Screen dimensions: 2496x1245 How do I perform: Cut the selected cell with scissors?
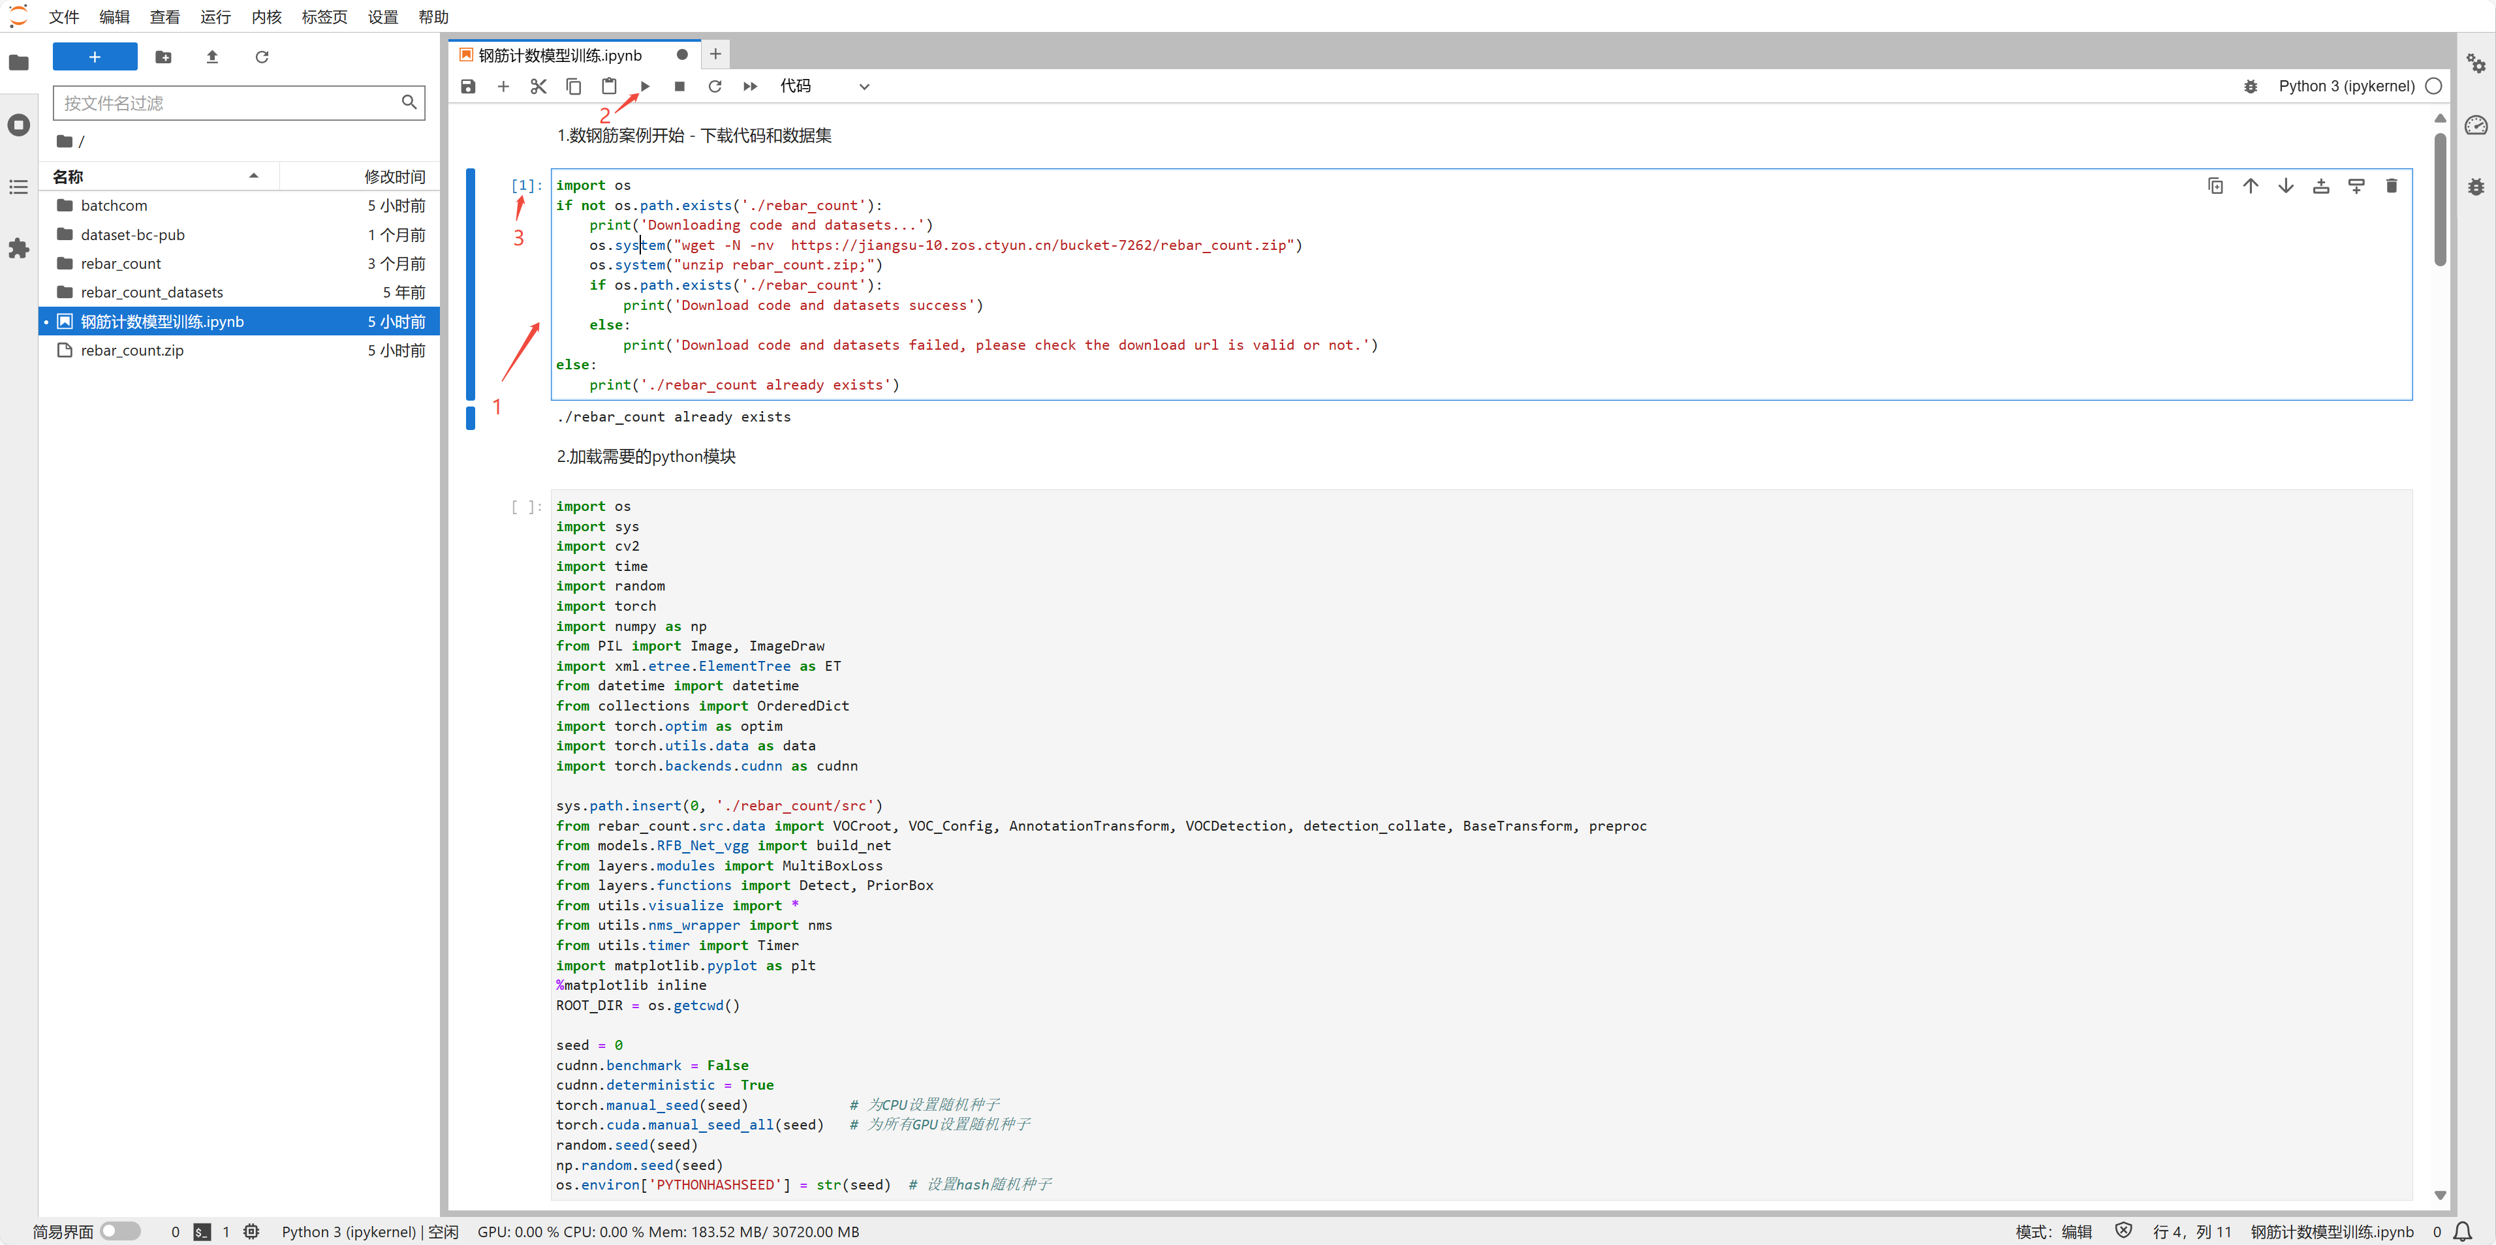(538, 86)
